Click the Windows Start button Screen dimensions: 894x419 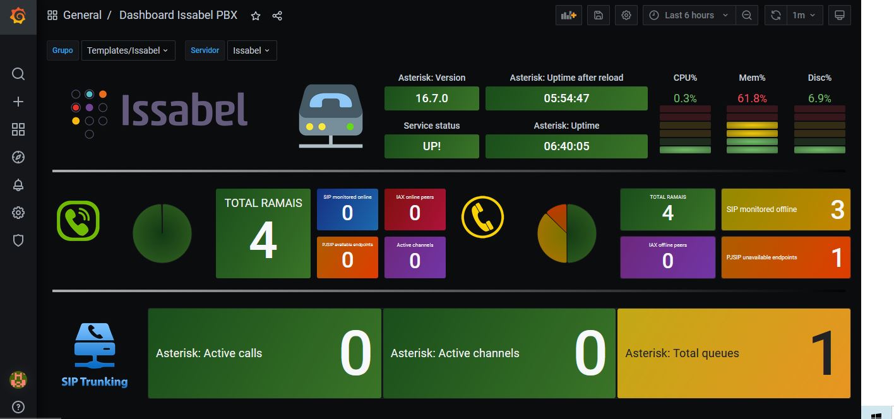[876, 415]
